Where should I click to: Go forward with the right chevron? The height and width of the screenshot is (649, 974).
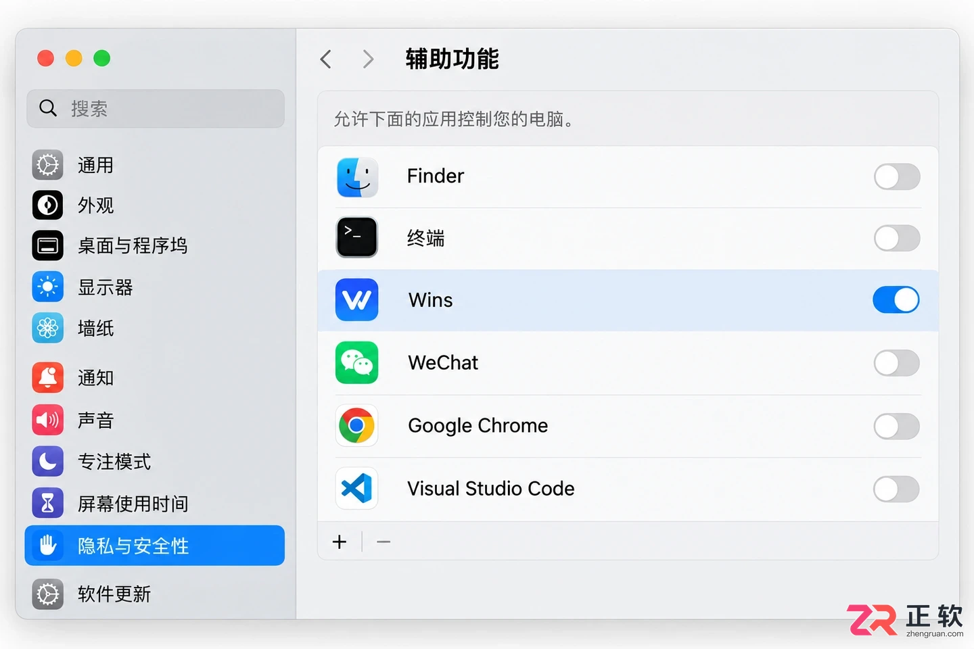(x=368, y=59)
